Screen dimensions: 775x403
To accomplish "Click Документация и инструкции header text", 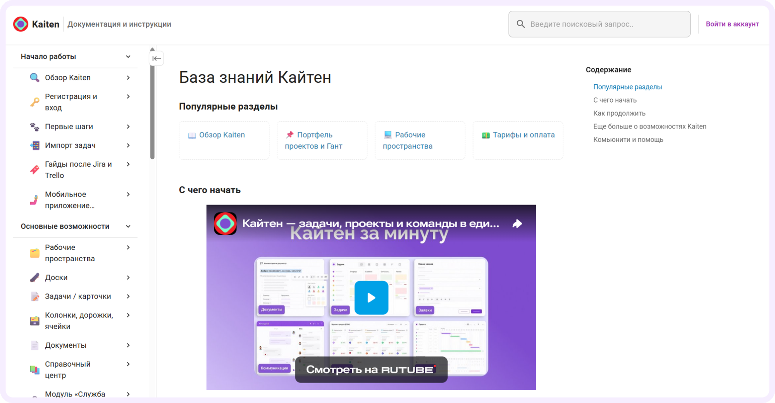I will [119, 24].
